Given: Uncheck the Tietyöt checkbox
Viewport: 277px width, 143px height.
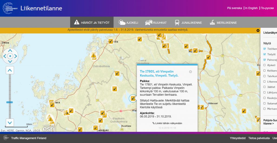Looking at the screenshot, I should [x=265, y=54].
